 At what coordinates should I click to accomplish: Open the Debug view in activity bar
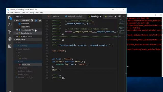(x=10, y=39)
